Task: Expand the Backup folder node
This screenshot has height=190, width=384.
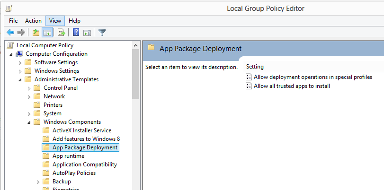Action: (x=38, y=181)
